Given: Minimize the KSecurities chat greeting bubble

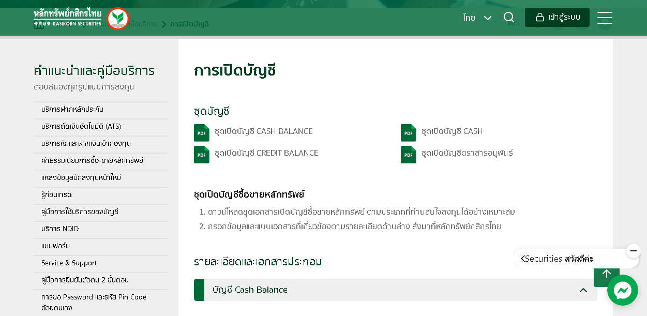Looking at the screenshot, I should [x=633, y=251].
